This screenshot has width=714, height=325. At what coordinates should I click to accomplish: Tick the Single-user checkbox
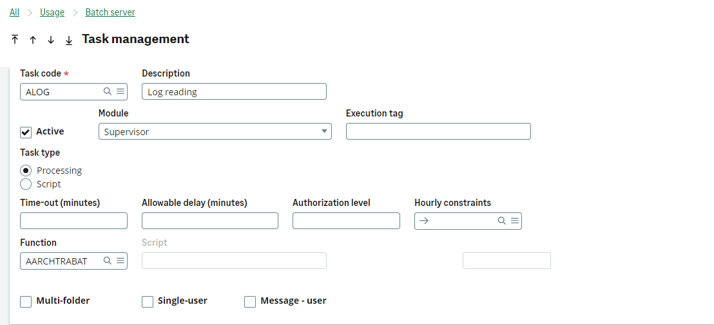pos(148,301)
